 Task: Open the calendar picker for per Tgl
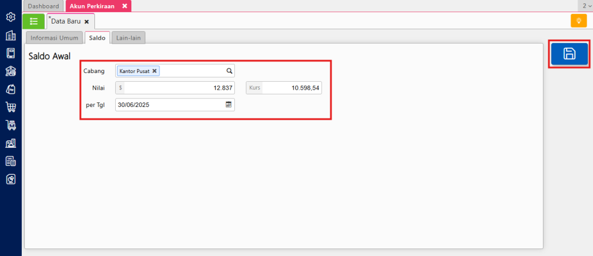coord(229,105)
